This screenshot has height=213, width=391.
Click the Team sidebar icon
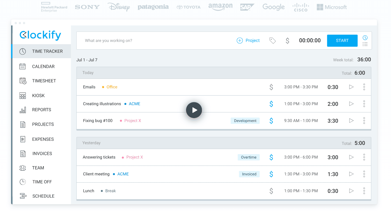[x=23, y=168]
